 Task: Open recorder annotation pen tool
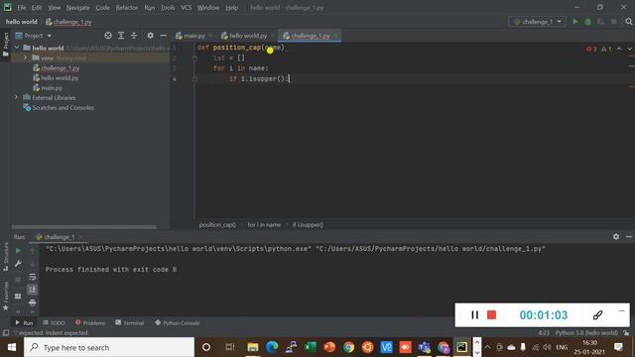597,314
